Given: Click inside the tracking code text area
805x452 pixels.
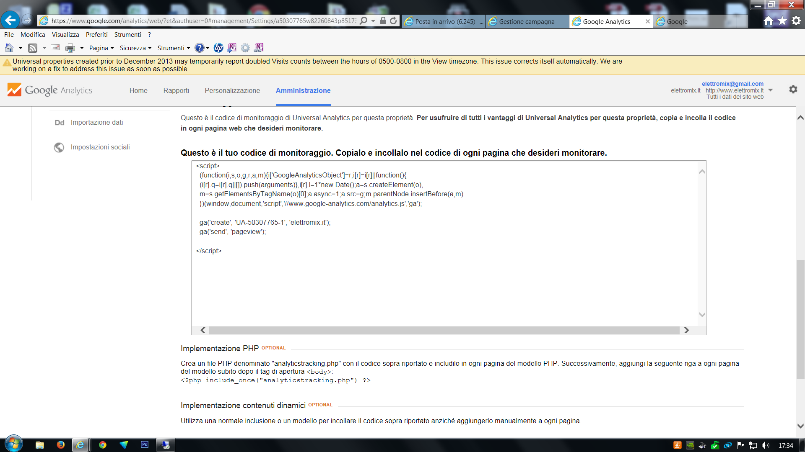Looking at the screenshot, I should (444, 243).
